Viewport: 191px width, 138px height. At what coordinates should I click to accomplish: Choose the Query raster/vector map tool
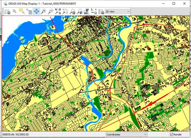29,11
